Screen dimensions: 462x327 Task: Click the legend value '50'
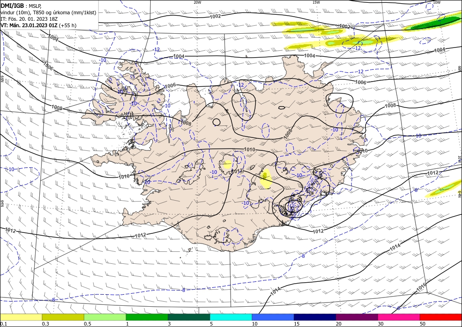click(x=423, y=324)
